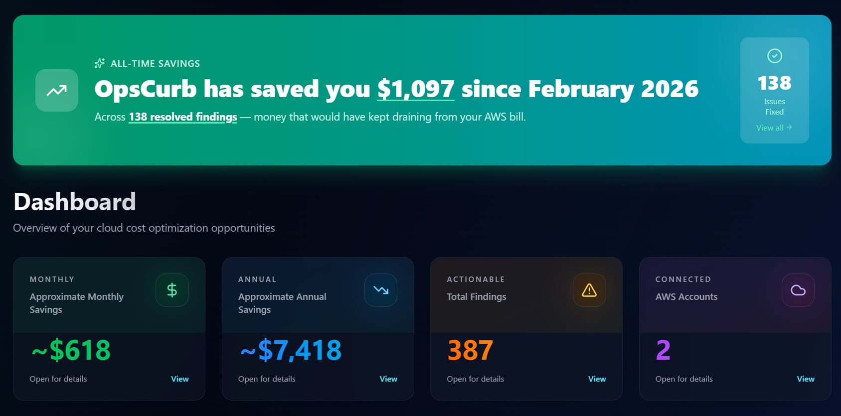Image resolution: width=841 pixels, height=416 pixels.
Task: Click the Dashboard heading
Action: pyautogui.click(x=74, y=201)
